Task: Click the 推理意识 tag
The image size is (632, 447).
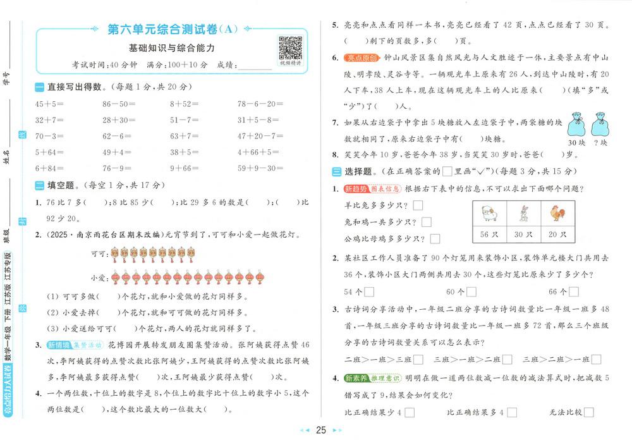Action: pos(386,378)
